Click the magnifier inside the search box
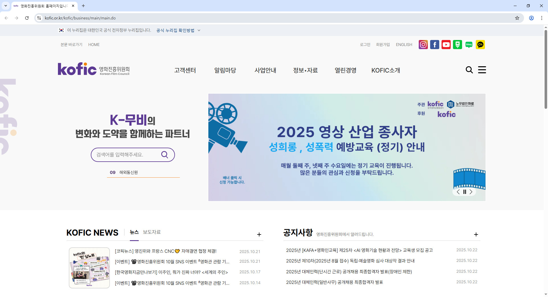The height and width of the screenshot is (297, 548). click(164, 154)
